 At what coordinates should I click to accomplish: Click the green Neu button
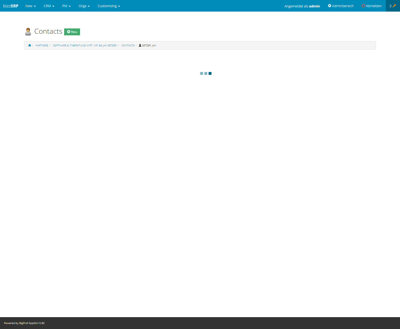point(72,32)
